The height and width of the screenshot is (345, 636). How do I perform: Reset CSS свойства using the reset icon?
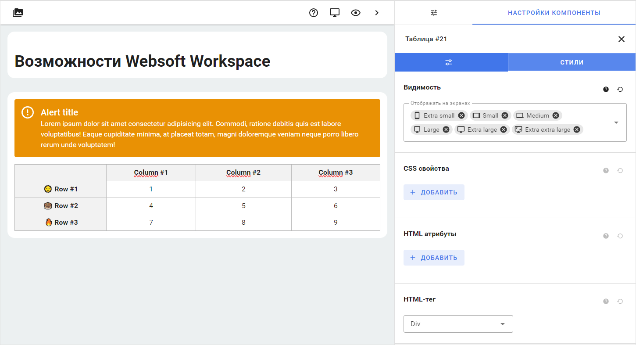pyautogui.click(x=620, y=170)
